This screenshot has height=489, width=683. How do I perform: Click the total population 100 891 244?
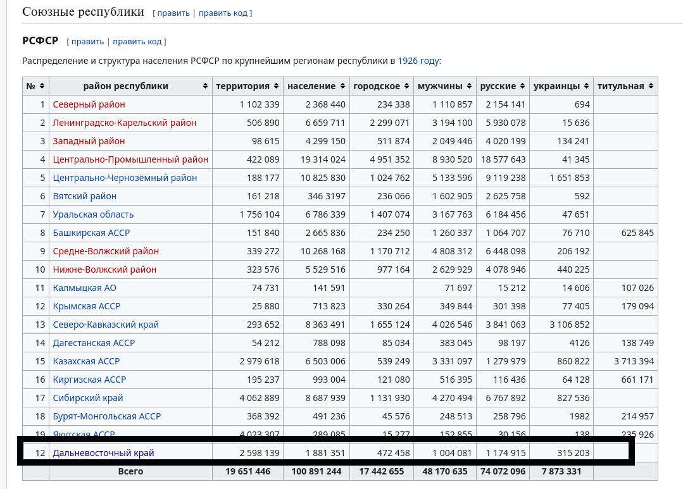tap(316, 471)
